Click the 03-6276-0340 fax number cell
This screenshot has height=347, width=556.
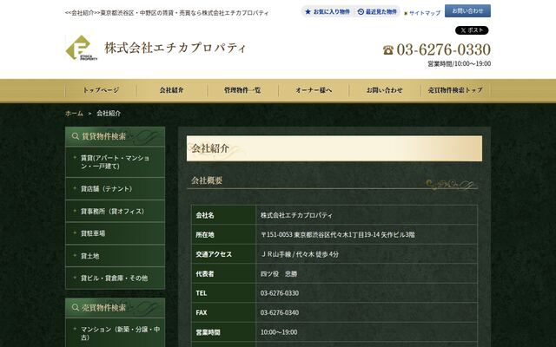(x=367, y=312)
